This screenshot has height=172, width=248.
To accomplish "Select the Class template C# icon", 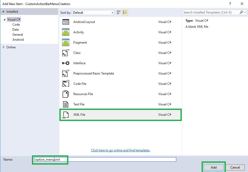I will 66,53.
